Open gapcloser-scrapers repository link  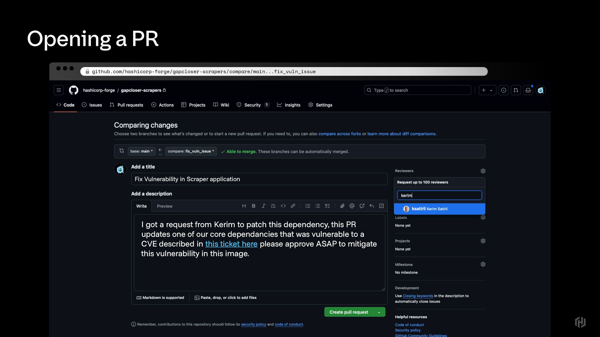coord(141,90)
